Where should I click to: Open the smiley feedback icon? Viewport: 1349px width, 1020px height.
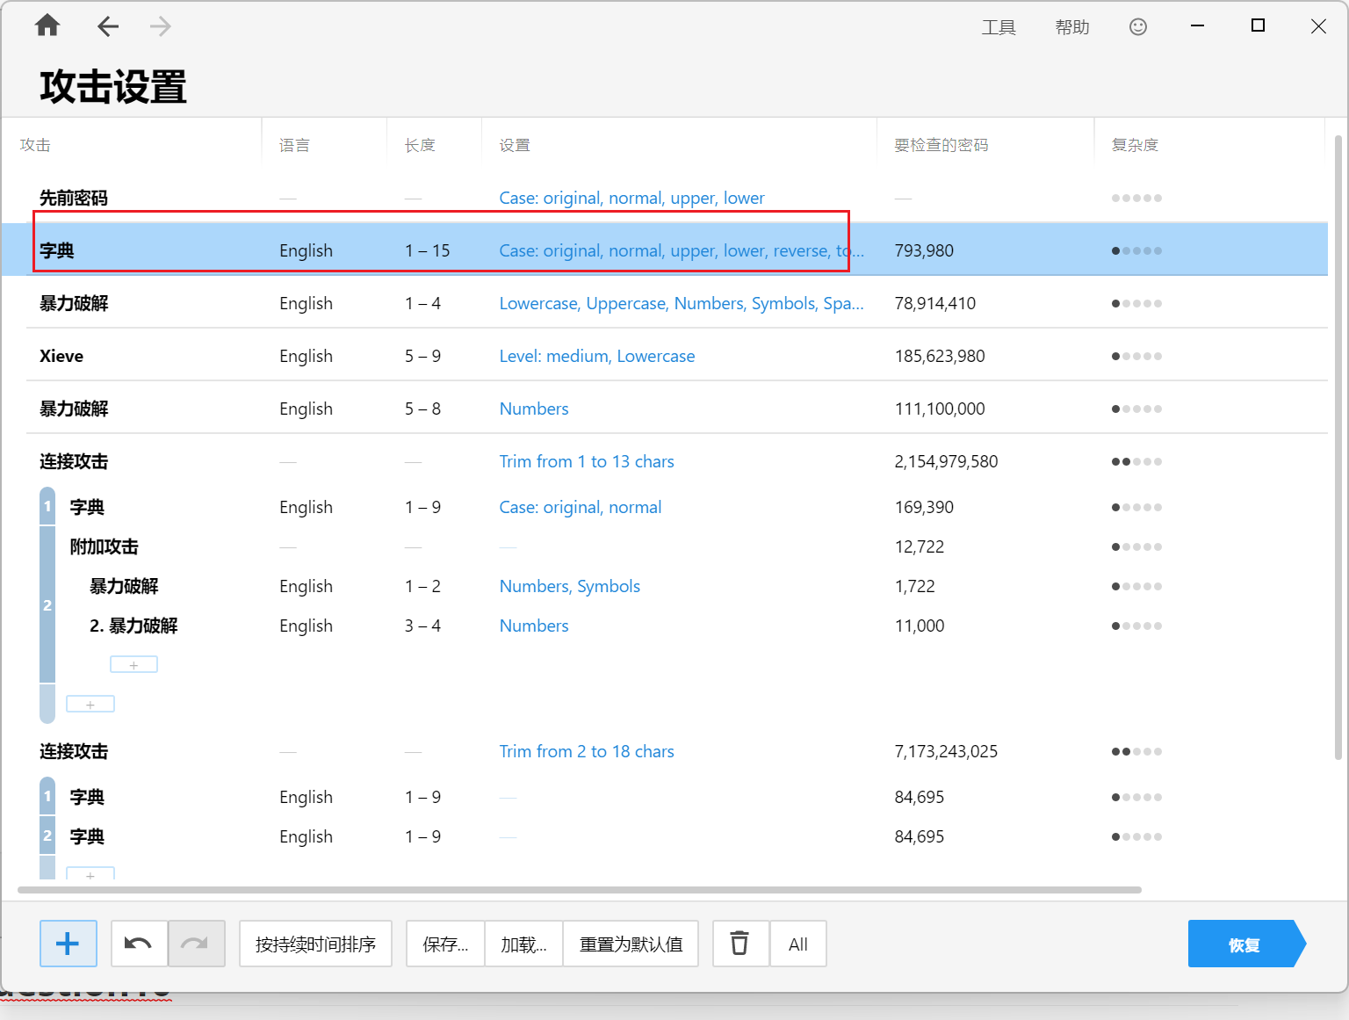1137,27
